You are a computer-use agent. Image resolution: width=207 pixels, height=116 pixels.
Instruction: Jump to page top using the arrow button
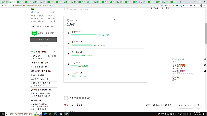pyautogui.click(x=198, y=105)
